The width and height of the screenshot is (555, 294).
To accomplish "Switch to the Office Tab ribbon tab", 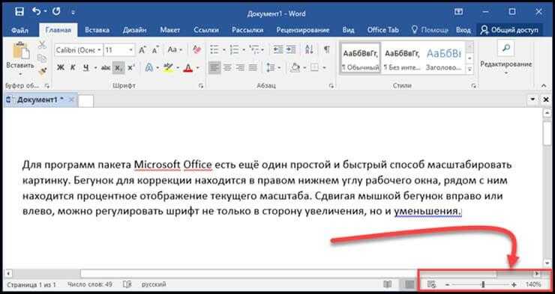I will coord(383,30).
